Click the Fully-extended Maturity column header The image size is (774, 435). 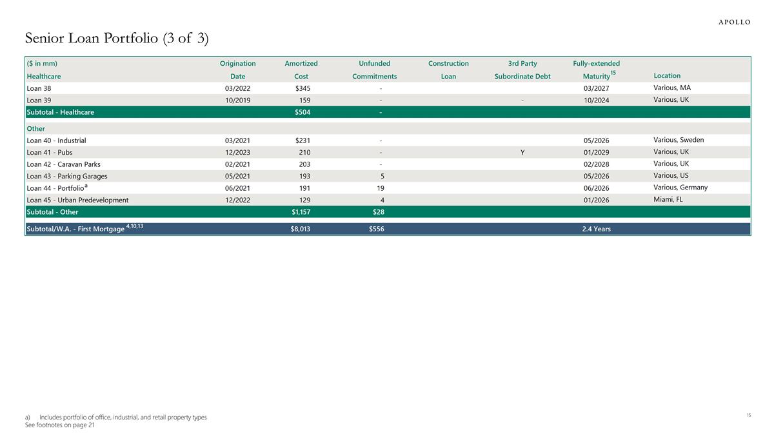[596, 70]
